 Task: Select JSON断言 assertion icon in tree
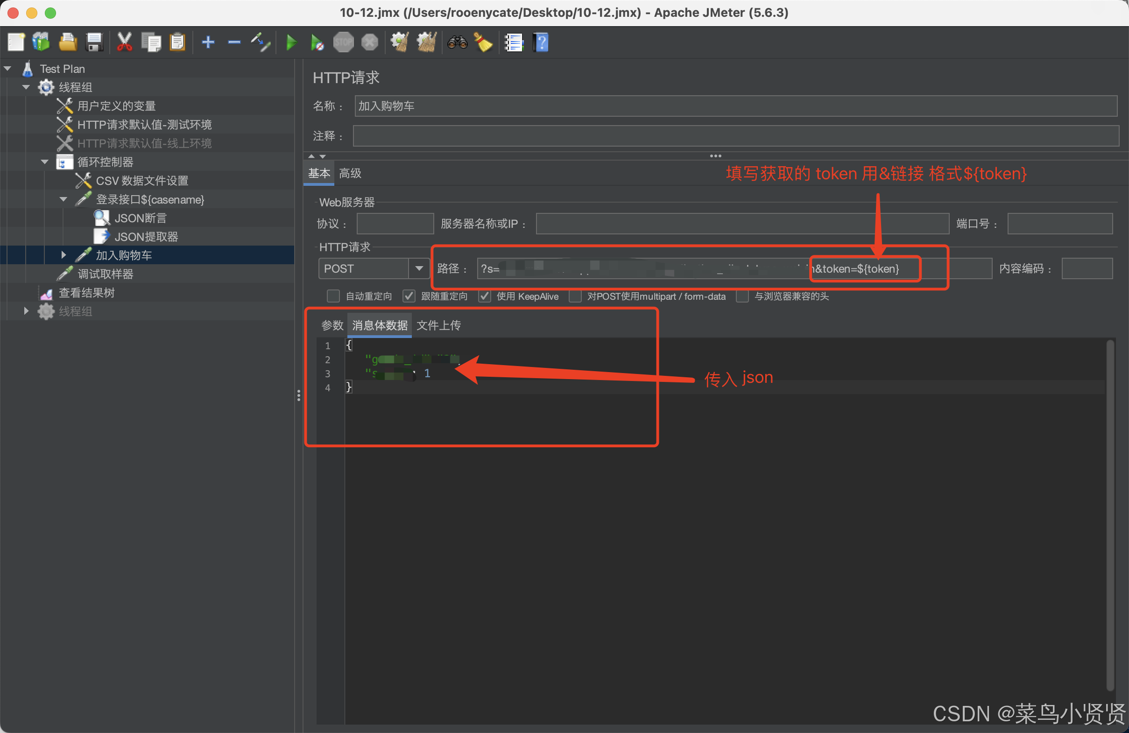tap(101, 218)
